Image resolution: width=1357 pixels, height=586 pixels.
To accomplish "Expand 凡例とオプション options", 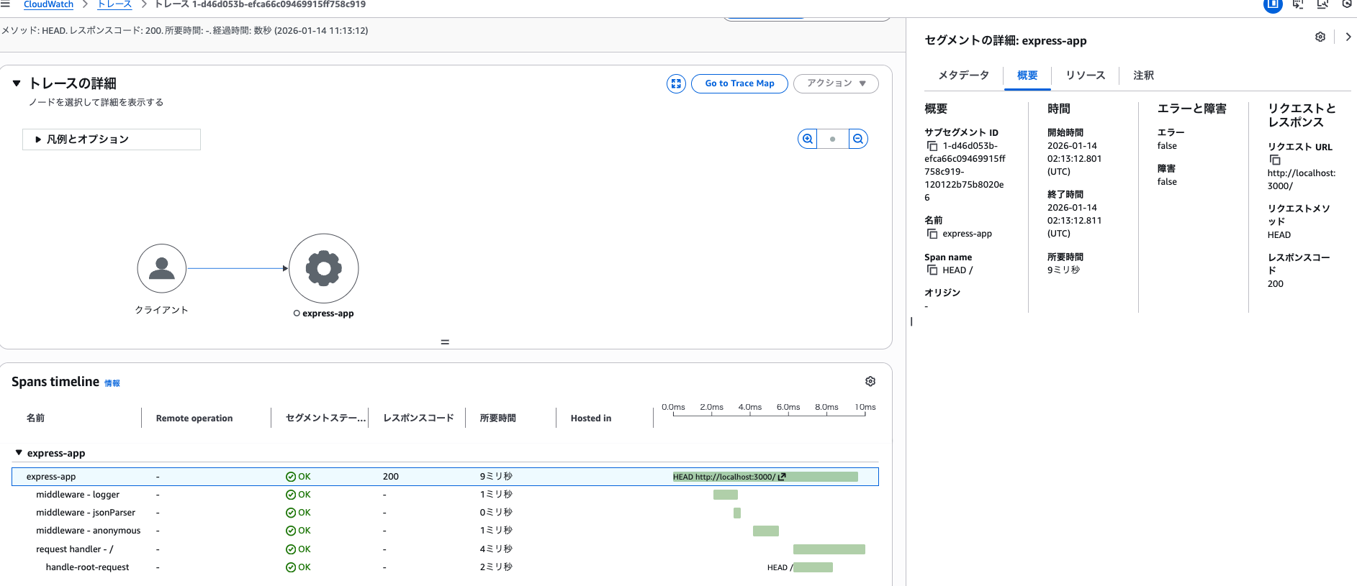I will click(x=112, y=139).
